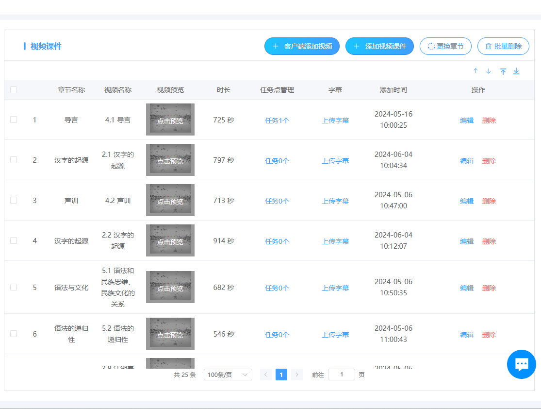Preview the video thumbnail for 4.2 声训

[170, 200]
